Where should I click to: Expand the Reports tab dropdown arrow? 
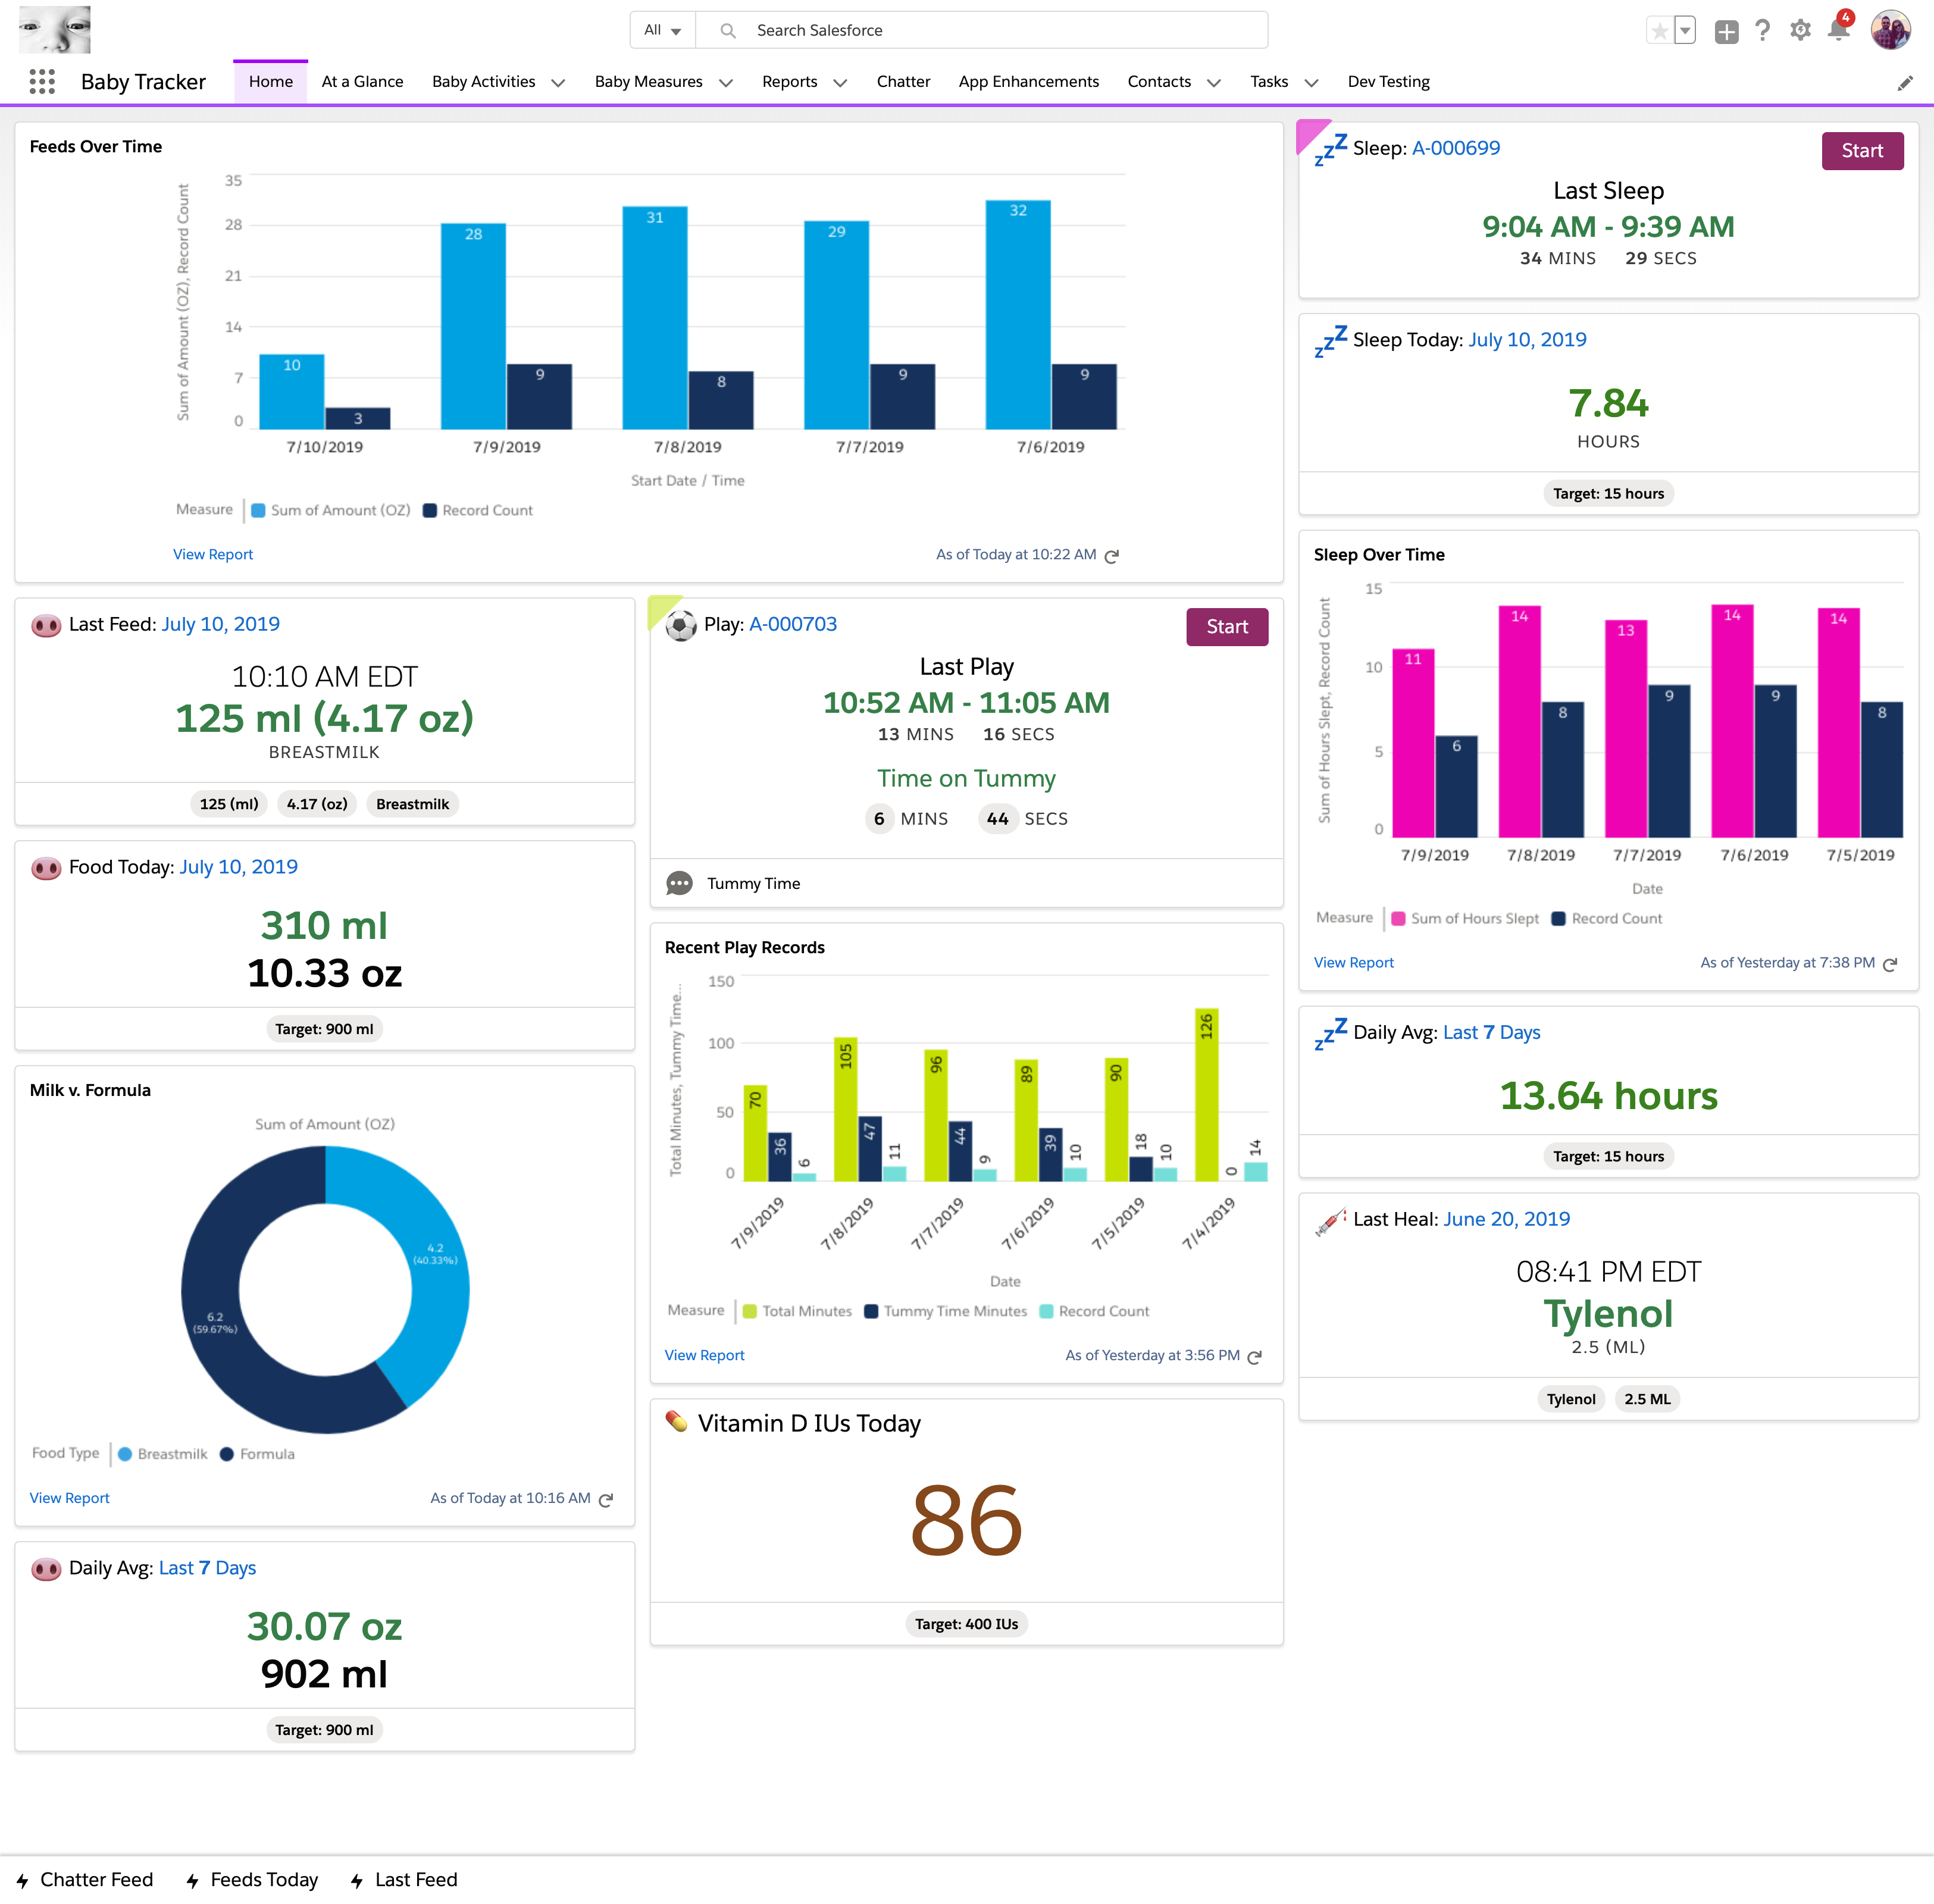click(841, 83)
